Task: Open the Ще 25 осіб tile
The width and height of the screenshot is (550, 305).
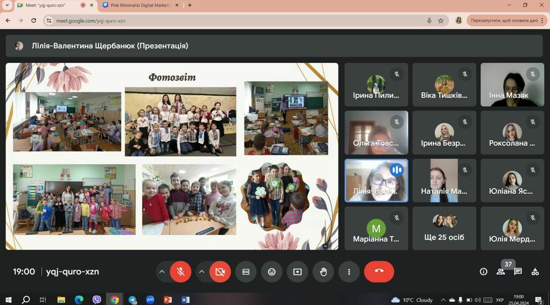Action: [444, 228]
